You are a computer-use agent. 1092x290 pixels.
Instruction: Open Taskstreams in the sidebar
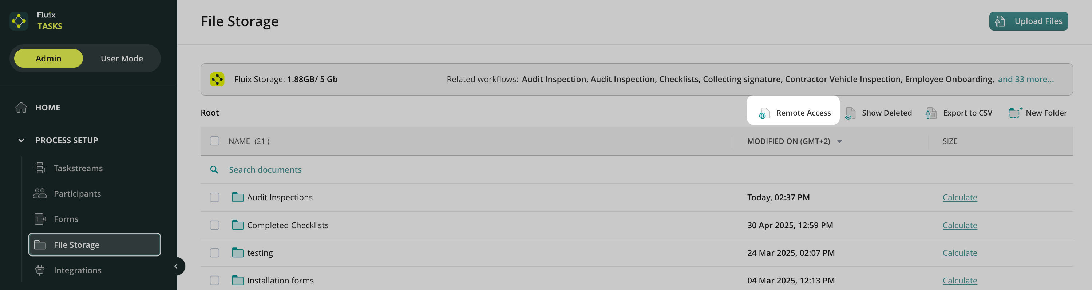78,168
